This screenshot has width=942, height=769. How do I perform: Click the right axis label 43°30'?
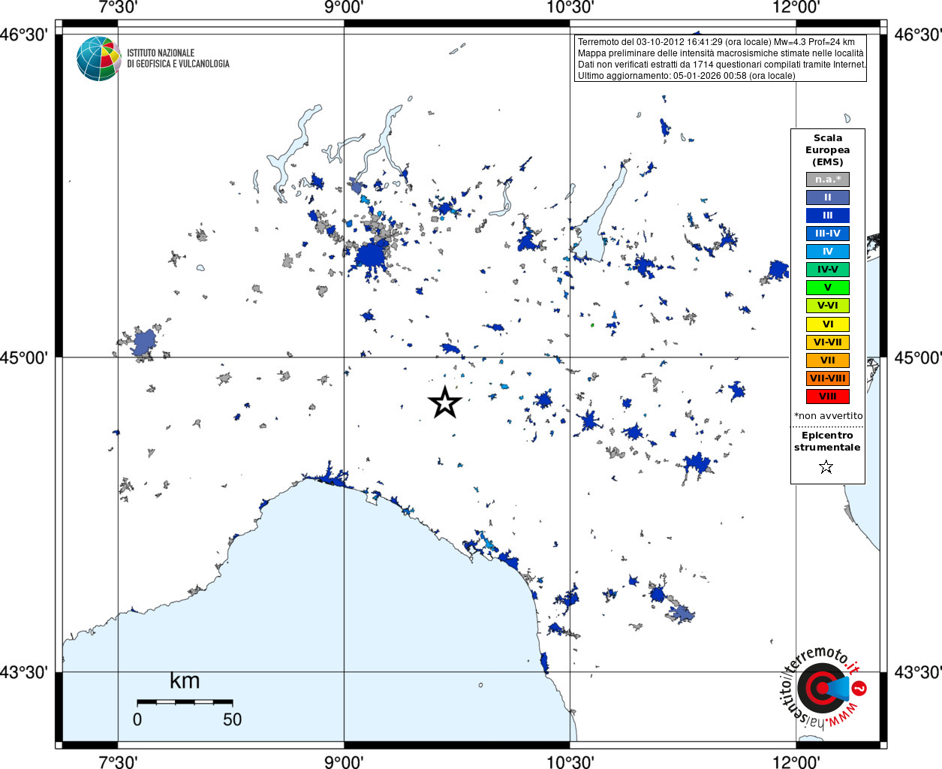click(917, 672)
